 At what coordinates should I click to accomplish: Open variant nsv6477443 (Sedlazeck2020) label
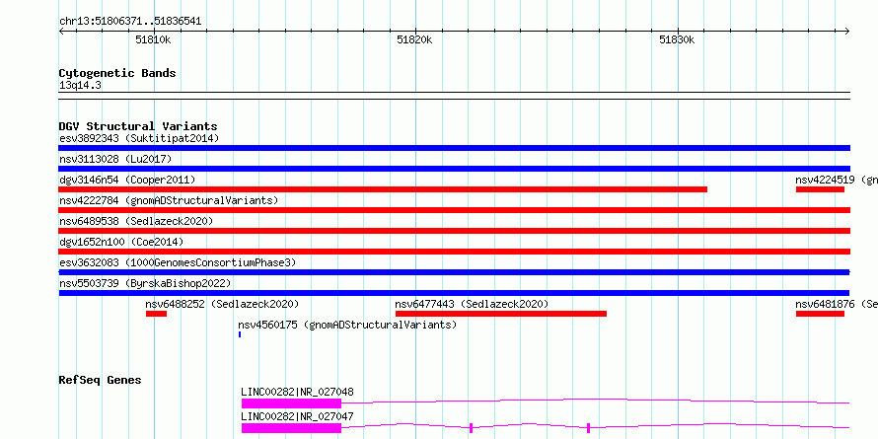[472, 304]
